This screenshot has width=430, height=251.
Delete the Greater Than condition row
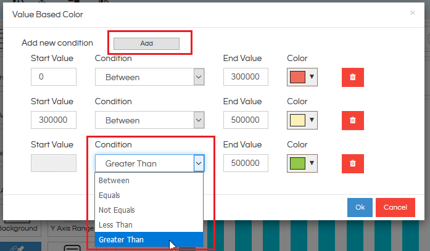coord(353,163)
